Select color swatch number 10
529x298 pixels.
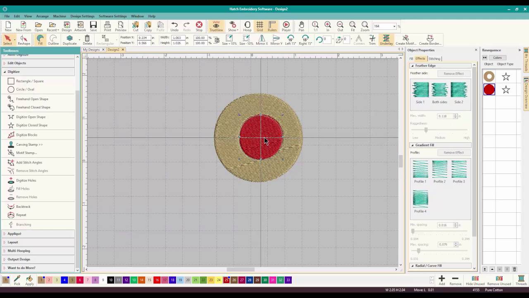(x=111, y=280)
